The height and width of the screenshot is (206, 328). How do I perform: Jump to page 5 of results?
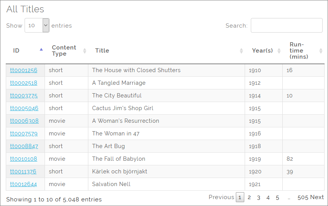277,198
